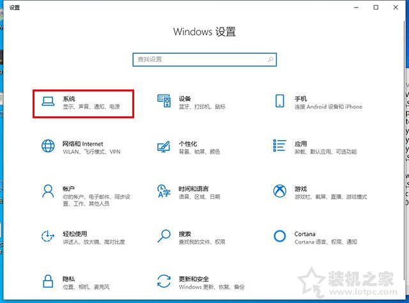
Task: Click description 卸载、默认应用、可选功能
Action: point(325,151)
